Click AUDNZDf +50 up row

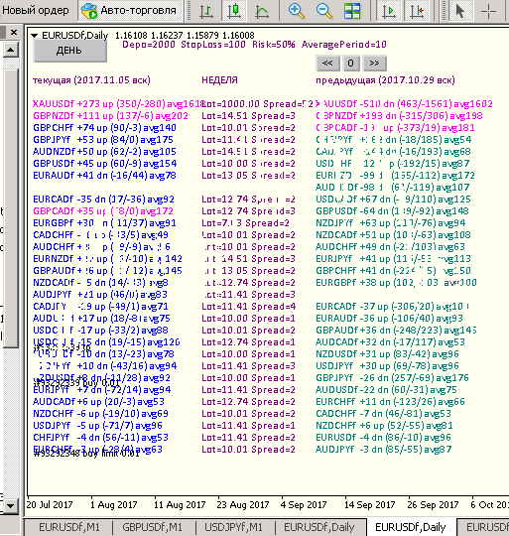(x=104, y=152)
